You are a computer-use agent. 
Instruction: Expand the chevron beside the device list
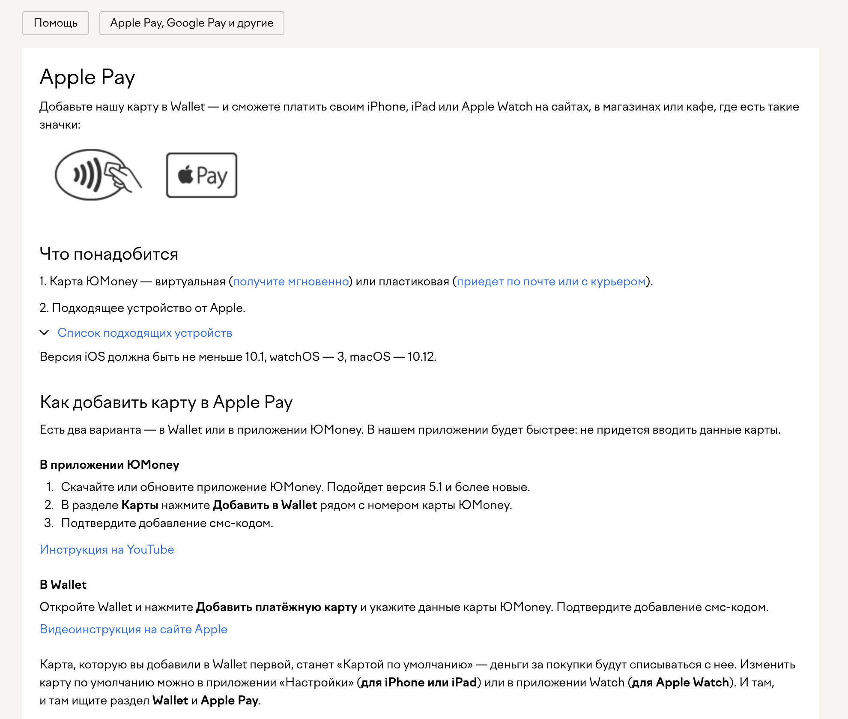[x=44, y=333]
